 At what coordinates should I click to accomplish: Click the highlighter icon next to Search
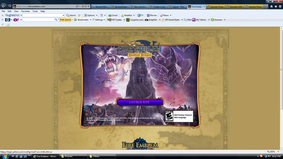[79, 15]
